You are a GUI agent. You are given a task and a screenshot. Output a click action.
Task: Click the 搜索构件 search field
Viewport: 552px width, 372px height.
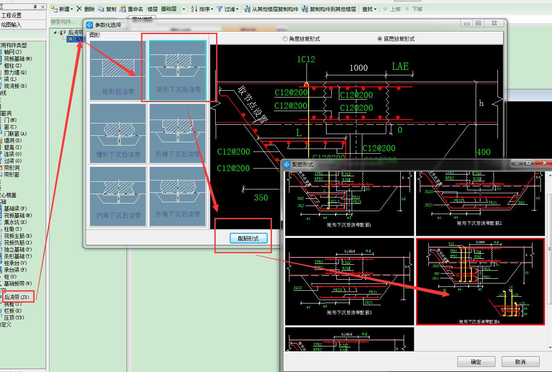66,22
